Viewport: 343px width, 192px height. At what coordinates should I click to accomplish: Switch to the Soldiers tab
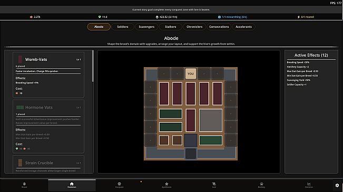[122, 27]
